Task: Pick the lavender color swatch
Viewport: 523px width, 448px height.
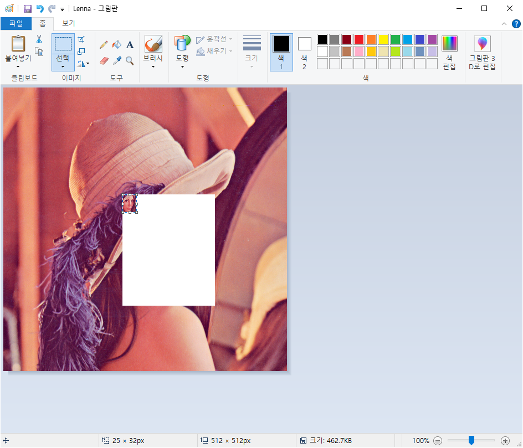Action: pos(432,52)
